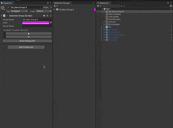Disable the Selection Group script checkbox
This screenshot has height=128, width=173.
(7, 16)
